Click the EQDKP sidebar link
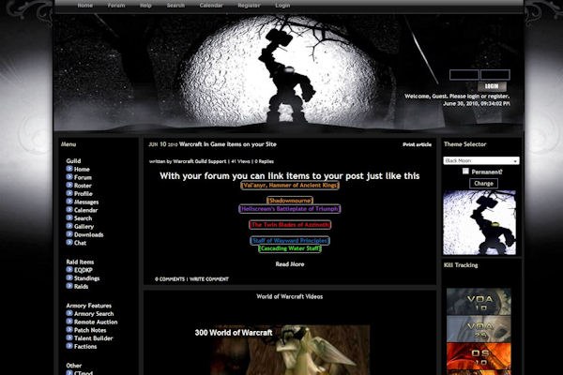Screen dimensions: 563x375 click(x=84, y=270)
